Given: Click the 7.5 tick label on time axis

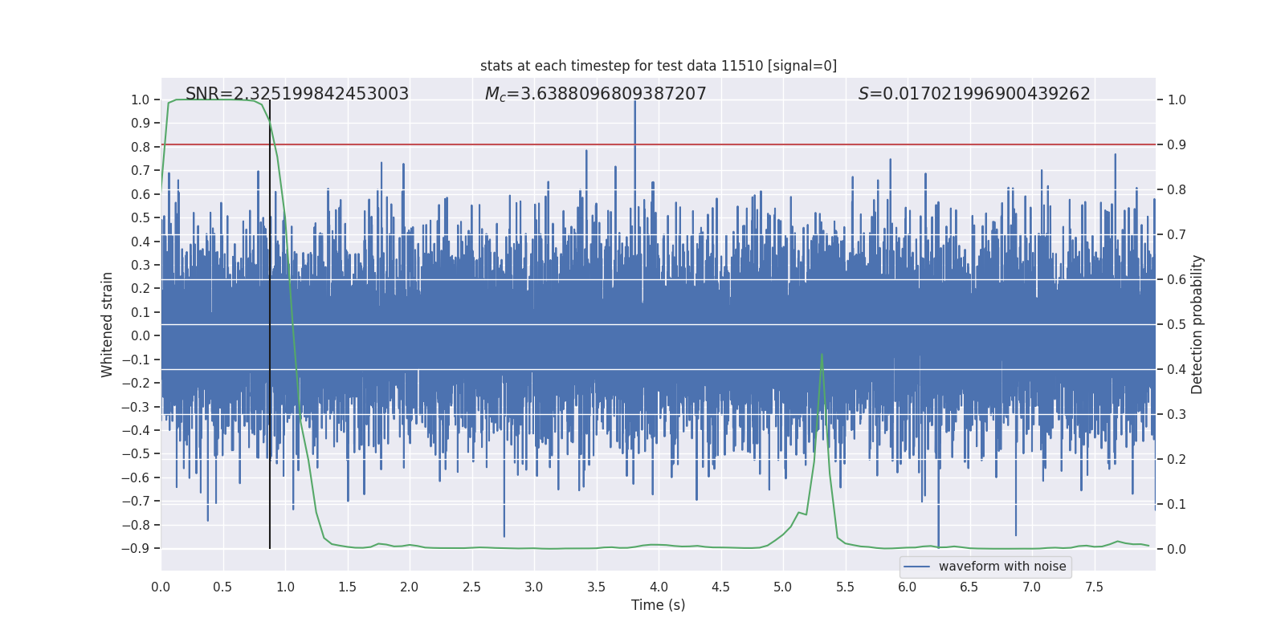Looking at the screenshot, I should (x=1094, y=587).
